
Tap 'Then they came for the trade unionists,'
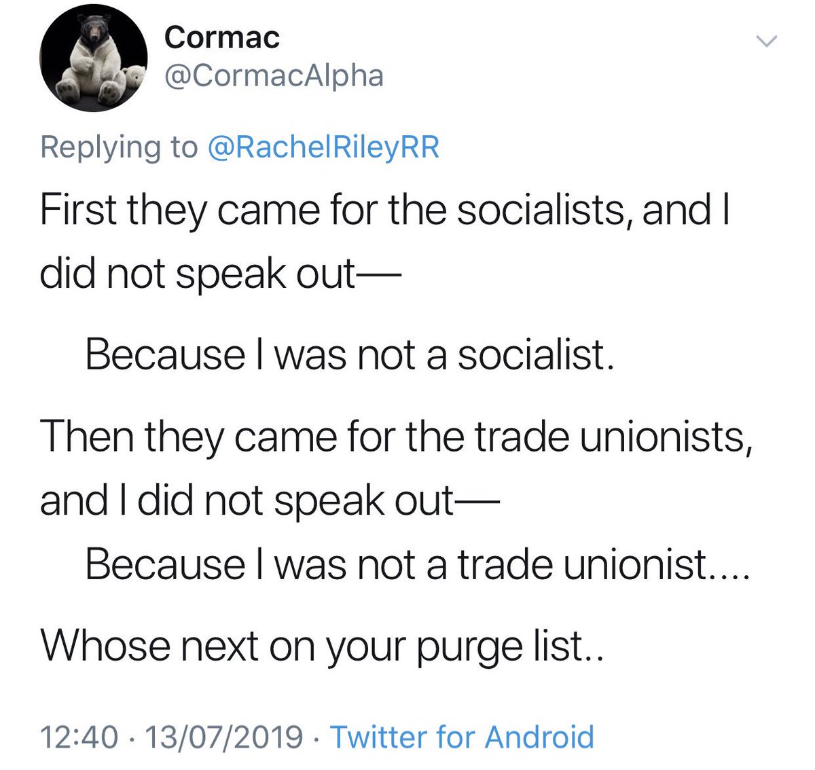tap(397, 435)
